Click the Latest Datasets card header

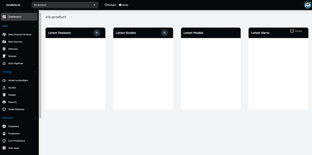pos(76,33)
